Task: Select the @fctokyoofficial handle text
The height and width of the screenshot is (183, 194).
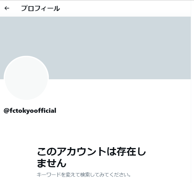Action: coord(30,110)
